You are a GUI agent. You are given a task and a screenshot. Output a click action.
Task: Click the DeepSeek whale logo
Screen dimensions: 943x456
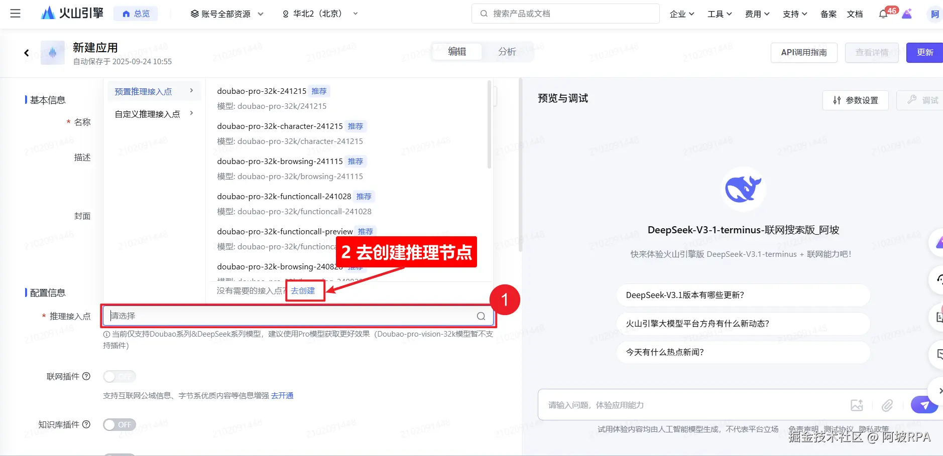pos(743,189)
